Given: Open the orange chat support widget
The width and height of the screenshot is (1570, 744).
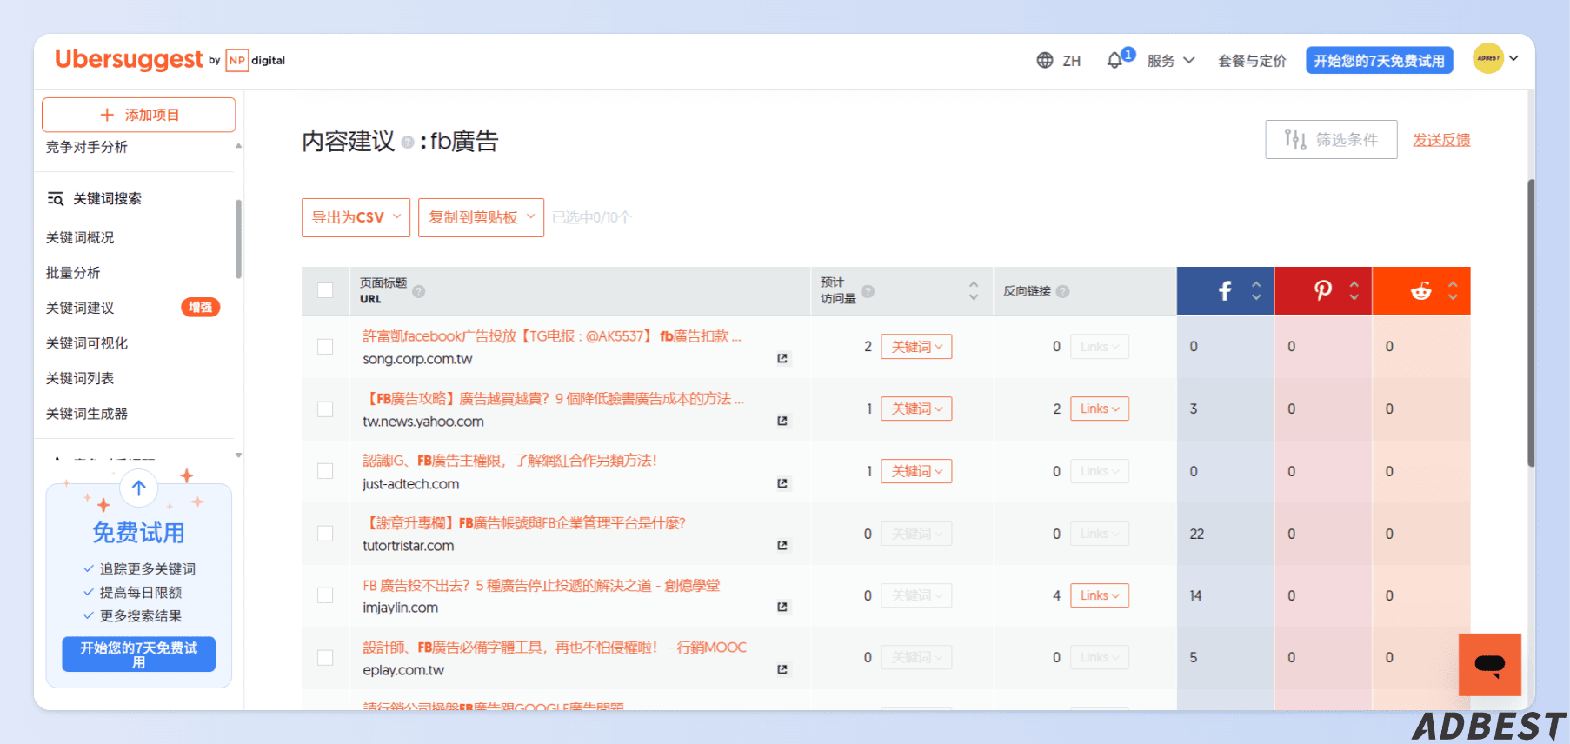Looking at the screenshot, I should pos(1490,665).
